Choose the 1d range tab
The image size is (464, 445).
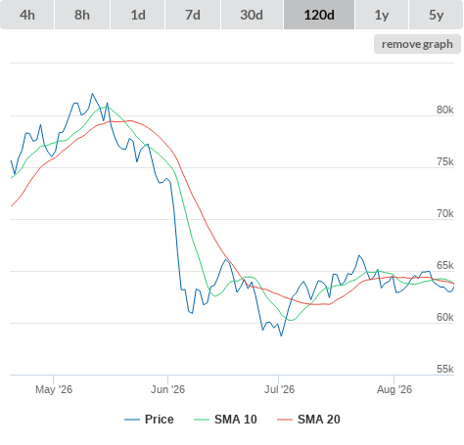coord(138,15)
